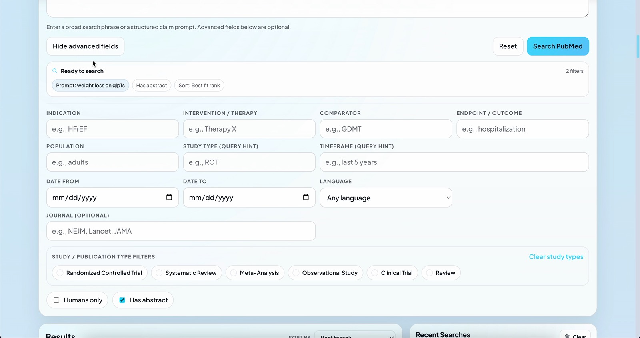The height and width of the screenshot is (338, 640).
Task: Focus the Intervention / Therapy input field
Action: [x=249, y=129]
